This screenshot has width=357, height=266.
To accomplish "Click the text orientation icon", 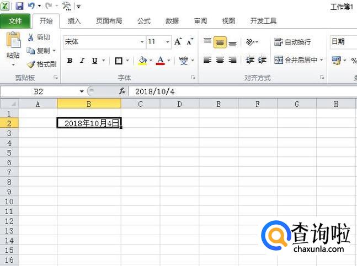I will [x=250, y=42].
